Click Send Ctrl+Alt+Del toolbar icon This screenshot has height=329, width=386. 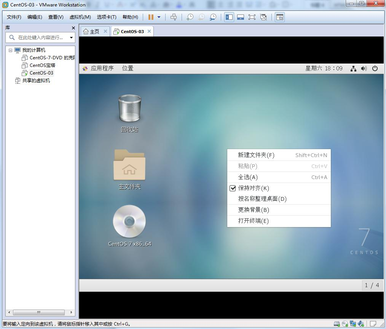click(174, 17)
